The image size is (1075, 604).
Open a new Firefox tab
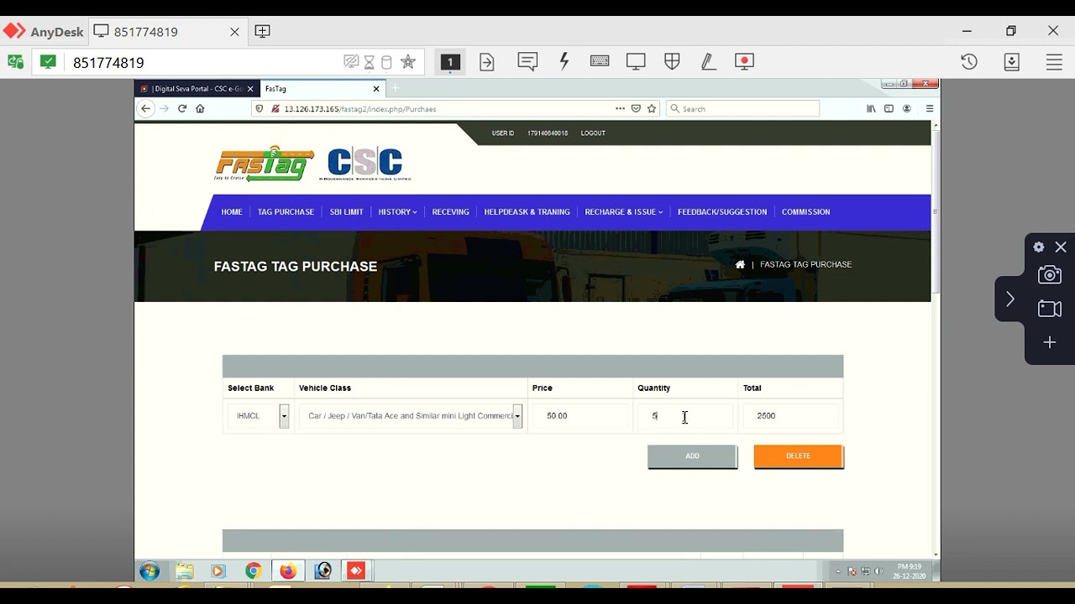click(395, 89)
